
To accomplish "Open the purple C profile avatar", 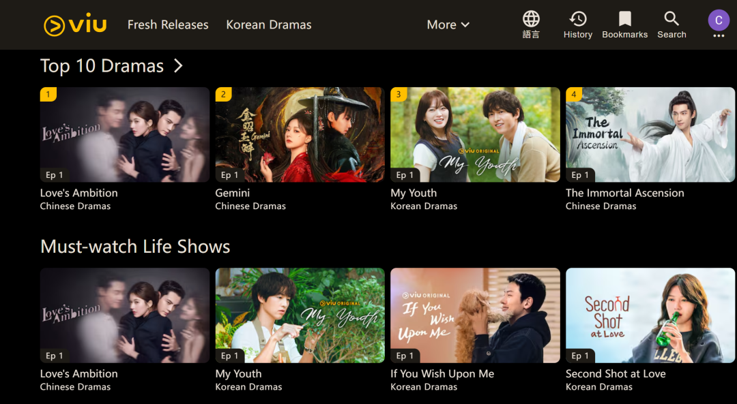I will pyautogui.click(x=718, y=20).
